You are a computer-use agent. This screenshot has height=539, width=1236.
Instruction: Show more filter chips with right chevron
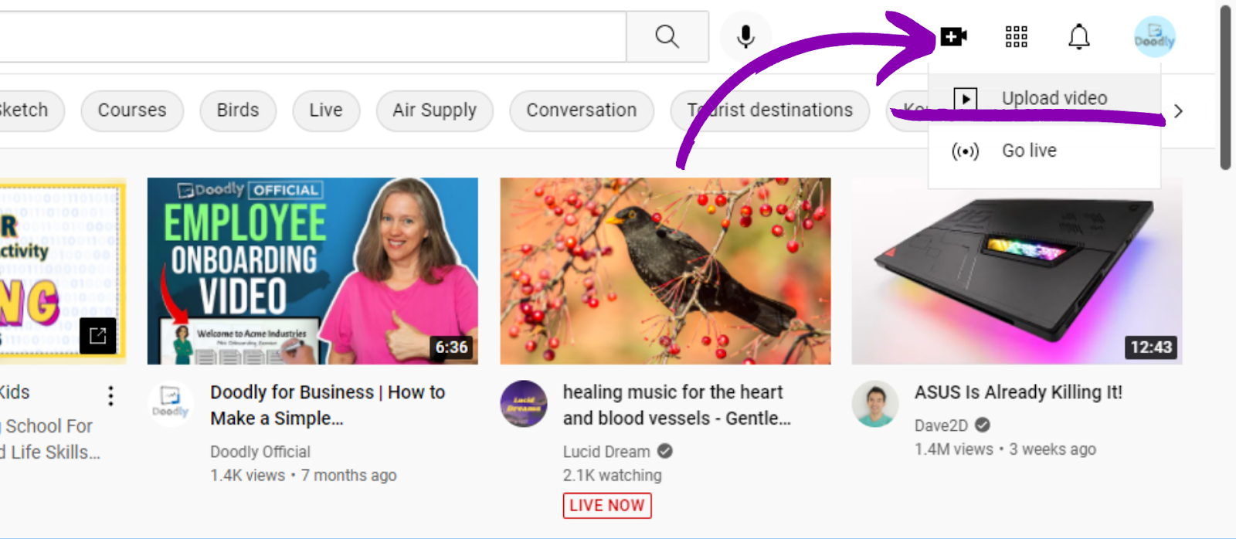(1178, 111)
